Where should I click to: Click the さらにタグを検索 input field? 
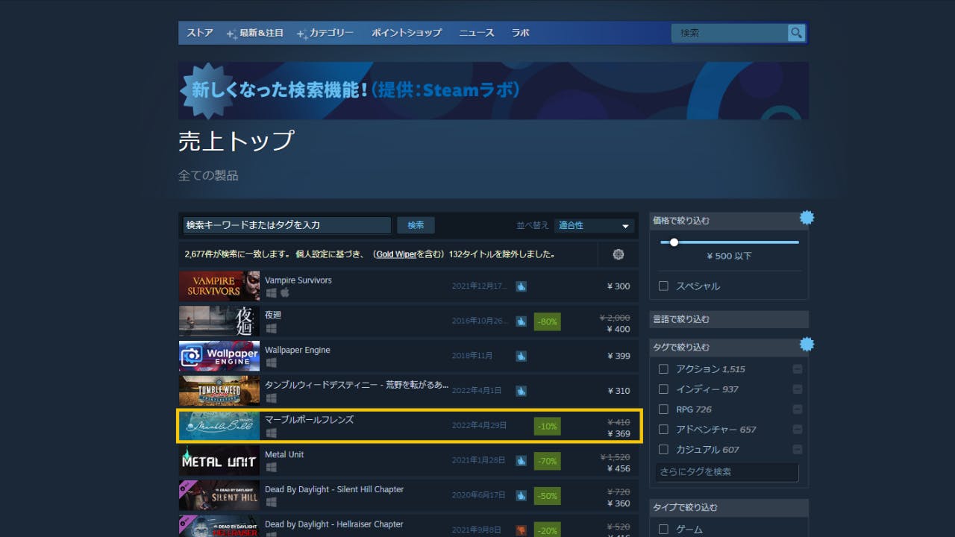click(727, 472)
